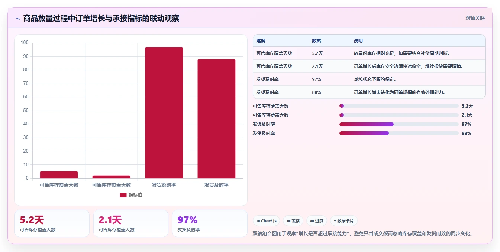Click the 5.2天 progress bar
500x252 pixels.
pos(399,106)
